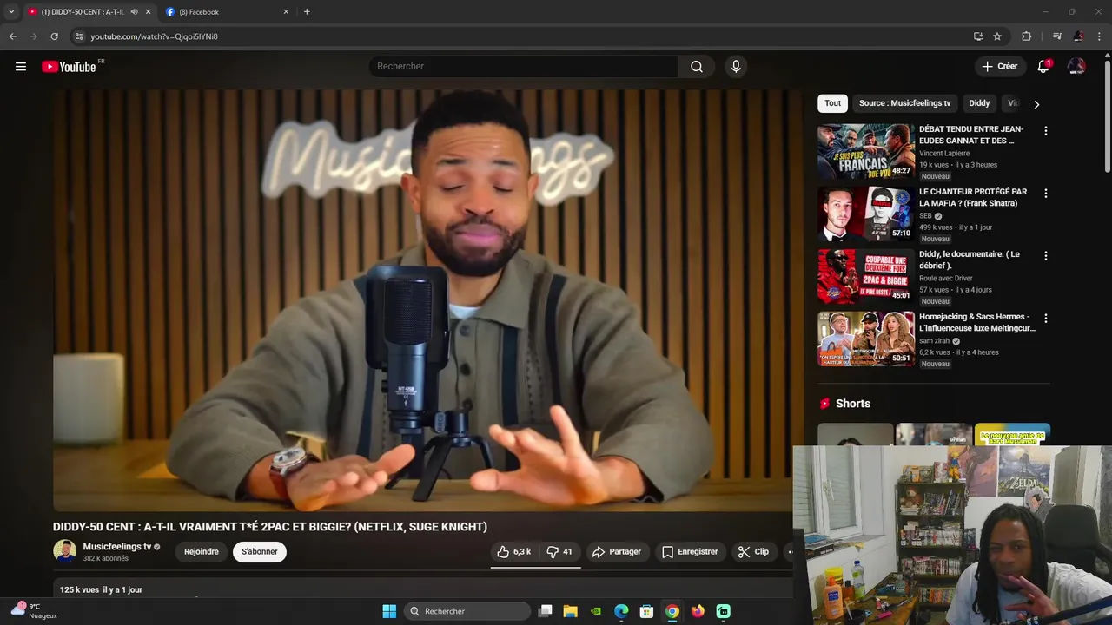Screen dimensions: 1112x625
Task: Dislike the video with thumbs down
Action: tap(559, 551)
